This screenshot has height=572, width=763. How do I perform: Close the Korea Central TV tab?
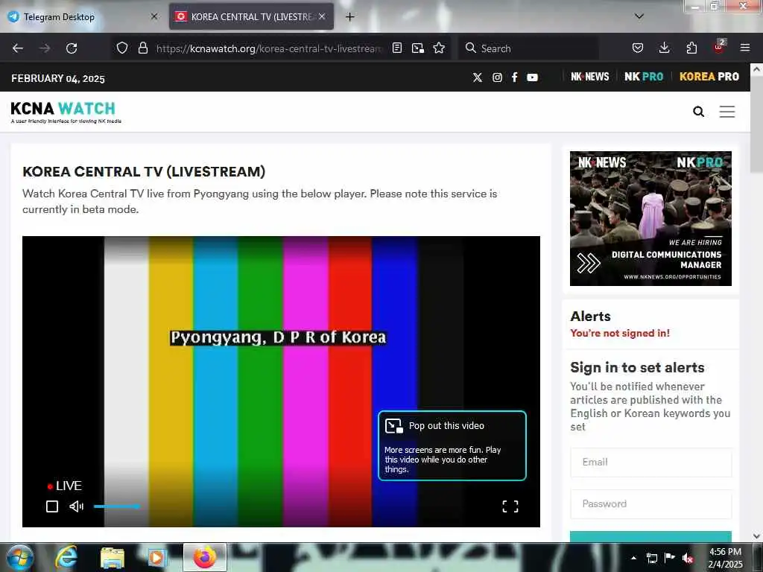[x=322, y=16]
